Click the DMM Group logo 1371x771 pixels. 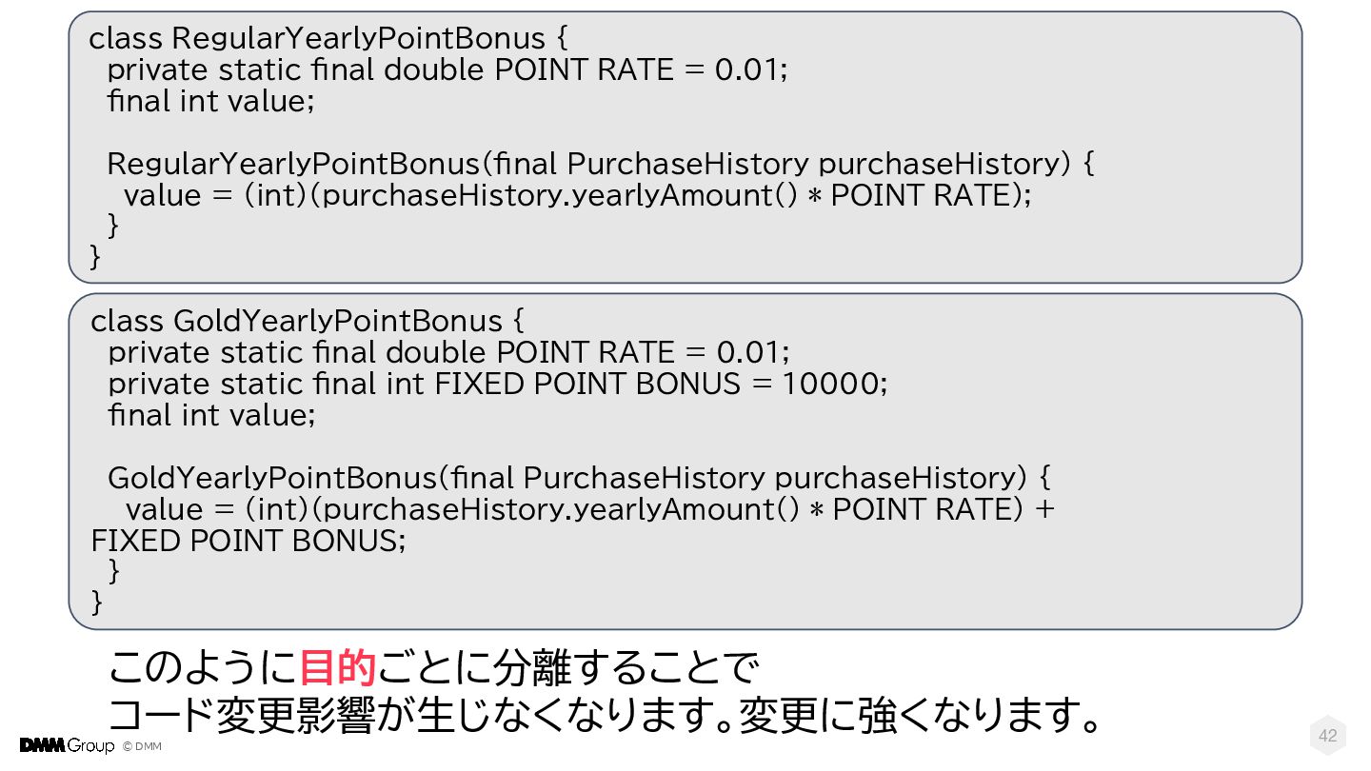click(x=67, y=745)
